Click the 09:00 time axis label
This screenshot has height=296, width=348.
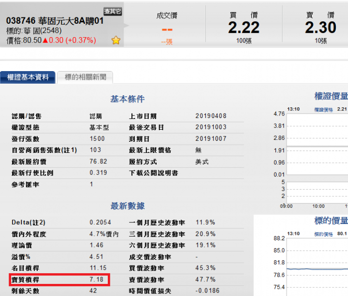[x=286, y=206]
